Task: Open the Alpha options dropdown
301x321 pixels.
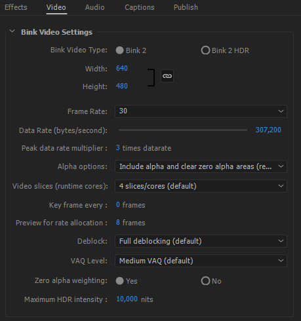Action: [x=201, y=166]
